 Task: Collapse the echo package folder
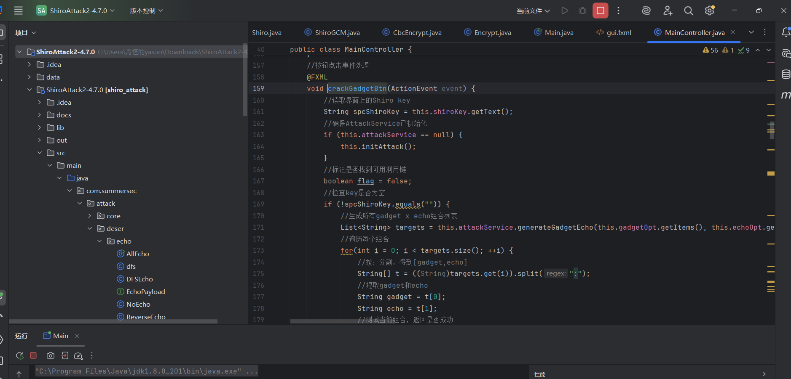[100, 241]
